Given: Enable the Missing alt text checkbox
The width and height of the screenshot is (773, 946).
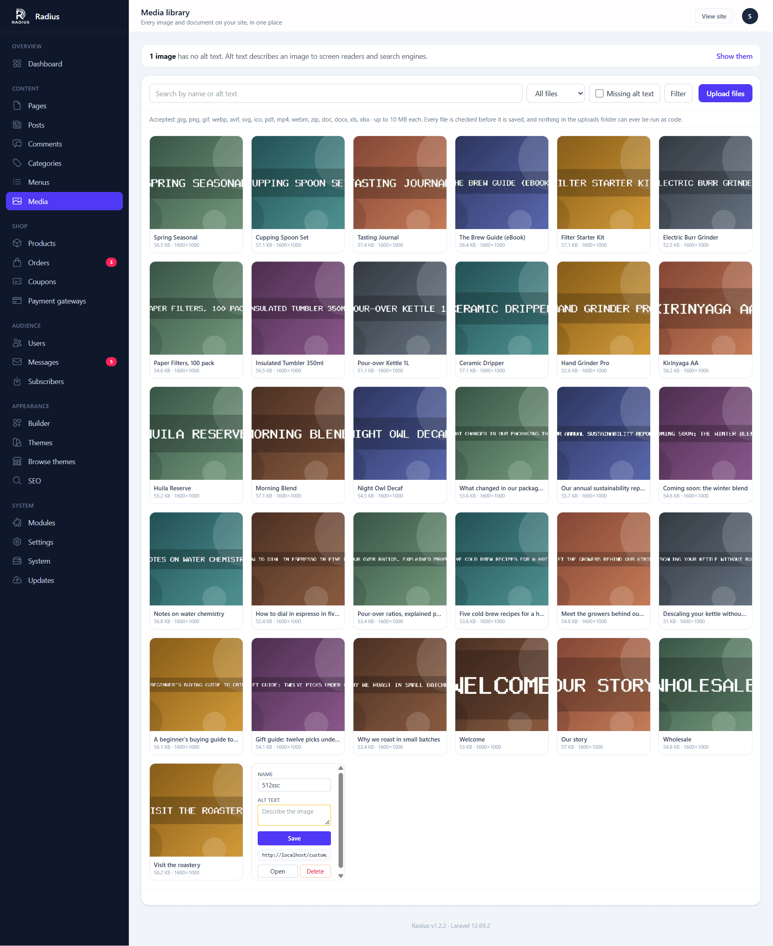Looking at the screenshot, I should [x=599, y=93].
